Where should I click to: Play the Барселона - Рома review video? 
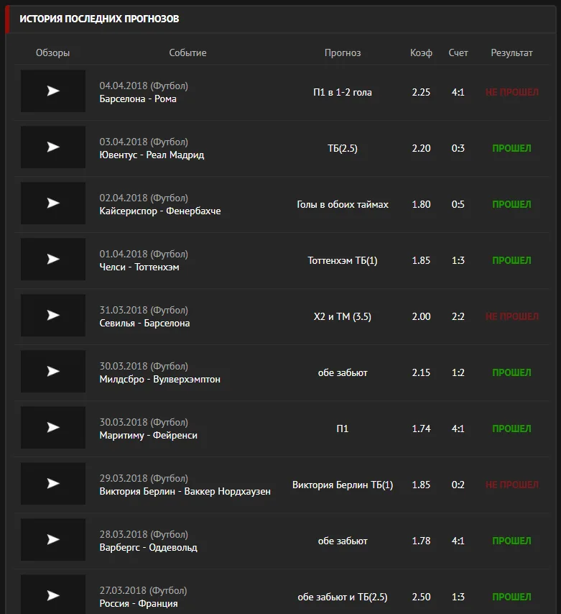point(53,91)
